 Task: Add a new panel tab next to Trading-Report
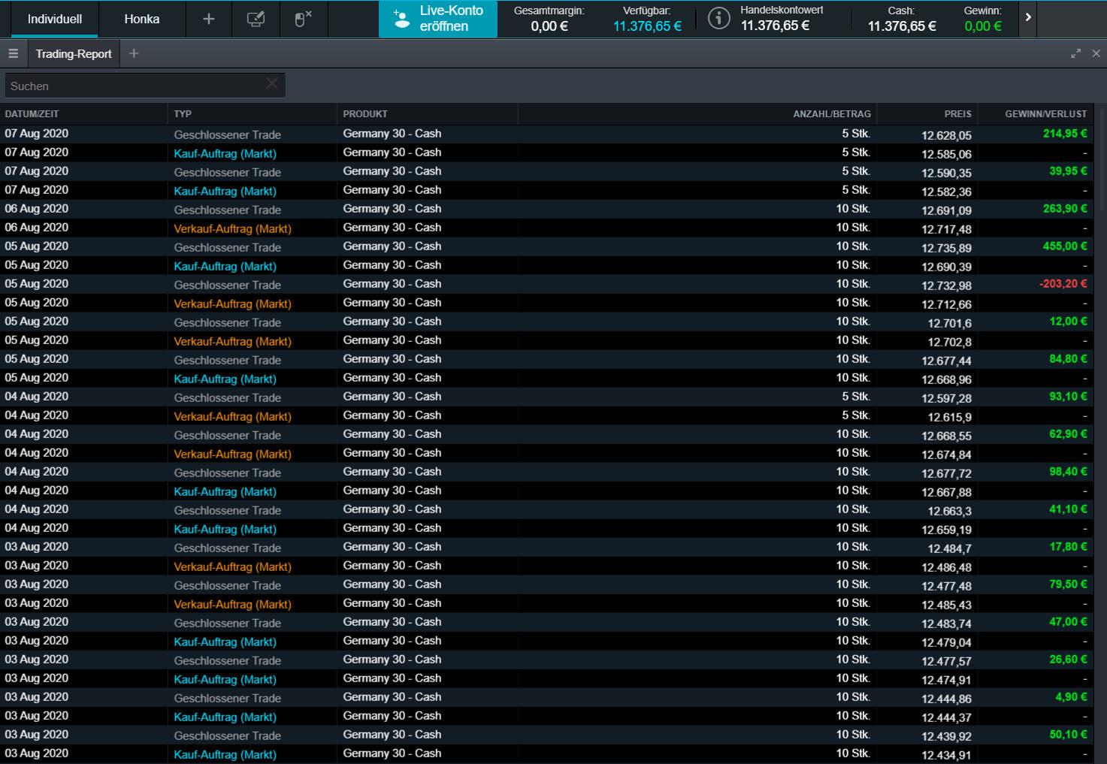click(134, 53)
